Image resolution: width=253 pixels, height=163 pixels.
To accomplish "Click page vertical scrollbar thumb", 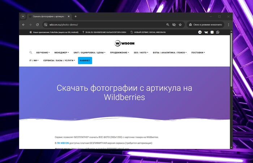I will (231, 60).
